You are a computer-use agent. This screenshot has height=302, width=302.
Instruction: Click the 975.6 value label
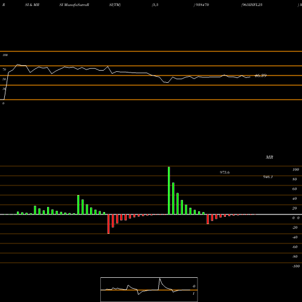coord(225,173)
